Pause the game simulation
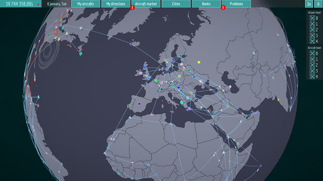Viewport: 323px width, 181px height. 318,4
